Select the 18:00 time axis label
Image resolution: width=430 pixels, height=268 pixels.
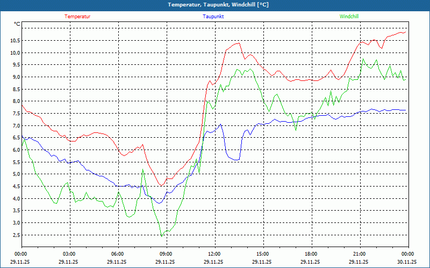click(311, 254)
